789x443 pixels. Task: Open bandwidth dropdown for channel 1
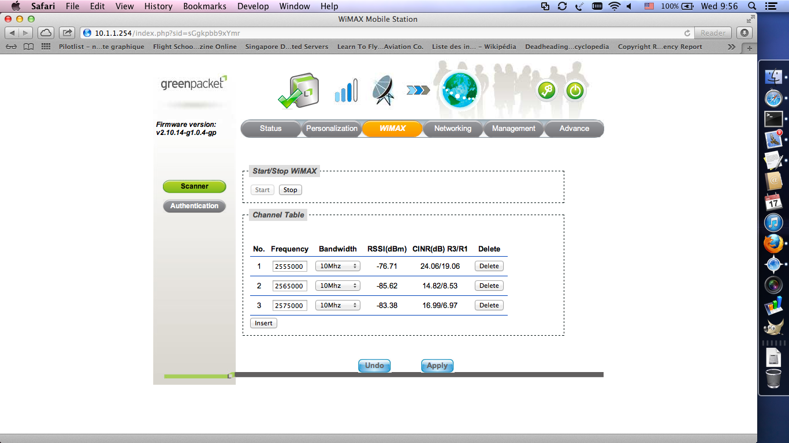[338, 266]
